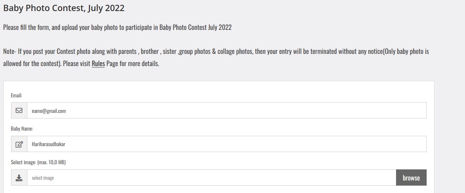The width and height of the screenshot is (465, 193).
Task: Focus the Email input with name@gmail.com
Action: pyautogui.click(x=226, y=110)
